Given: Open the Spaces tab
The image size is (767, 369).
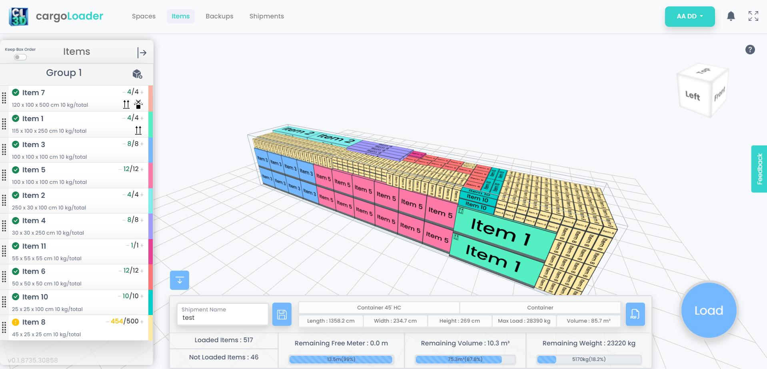Looking at the screenshot, I should [144, 16].
